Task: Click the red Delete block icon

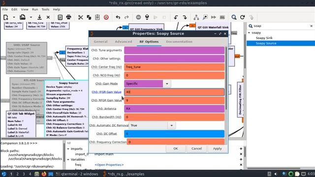Action: pos(106,17)
